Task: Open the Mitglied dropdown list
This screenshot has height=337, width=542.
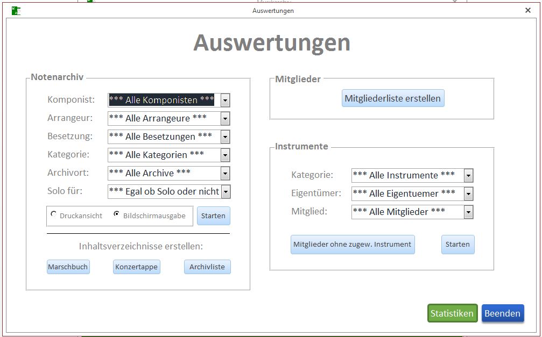Action: 469,212
